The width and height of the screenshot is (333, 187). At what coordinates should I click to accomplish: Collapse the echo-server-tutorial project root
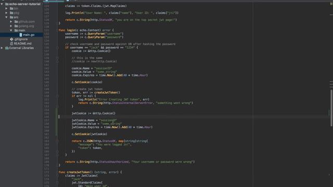point(2,4)
